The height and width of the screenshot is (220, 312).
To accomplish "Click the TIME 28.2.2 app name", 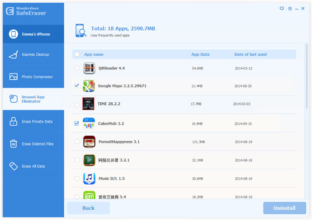I will 109,104.
